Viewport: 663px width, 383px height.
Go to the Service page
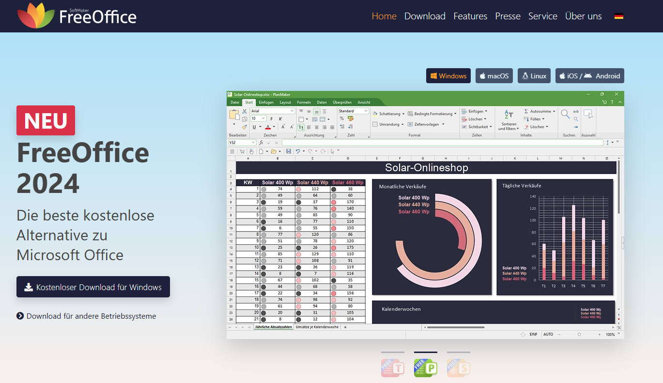(543, 16)
